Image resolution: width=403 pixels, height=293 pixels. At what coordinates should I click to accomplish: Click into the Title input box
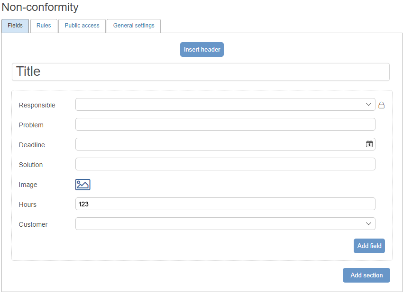click(x=201, y=72)
